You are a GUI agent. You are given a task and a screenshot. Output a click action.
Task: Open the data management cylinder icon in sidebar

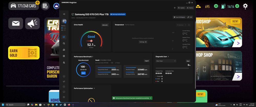click(x=64, y=56)
